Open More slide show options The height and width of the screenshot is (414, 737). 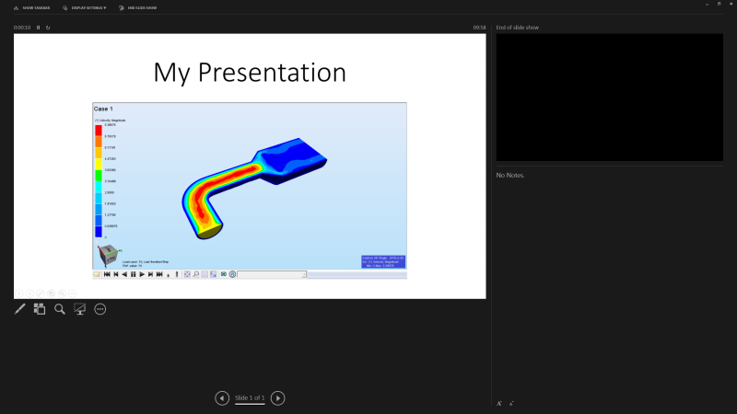(100, 309)
